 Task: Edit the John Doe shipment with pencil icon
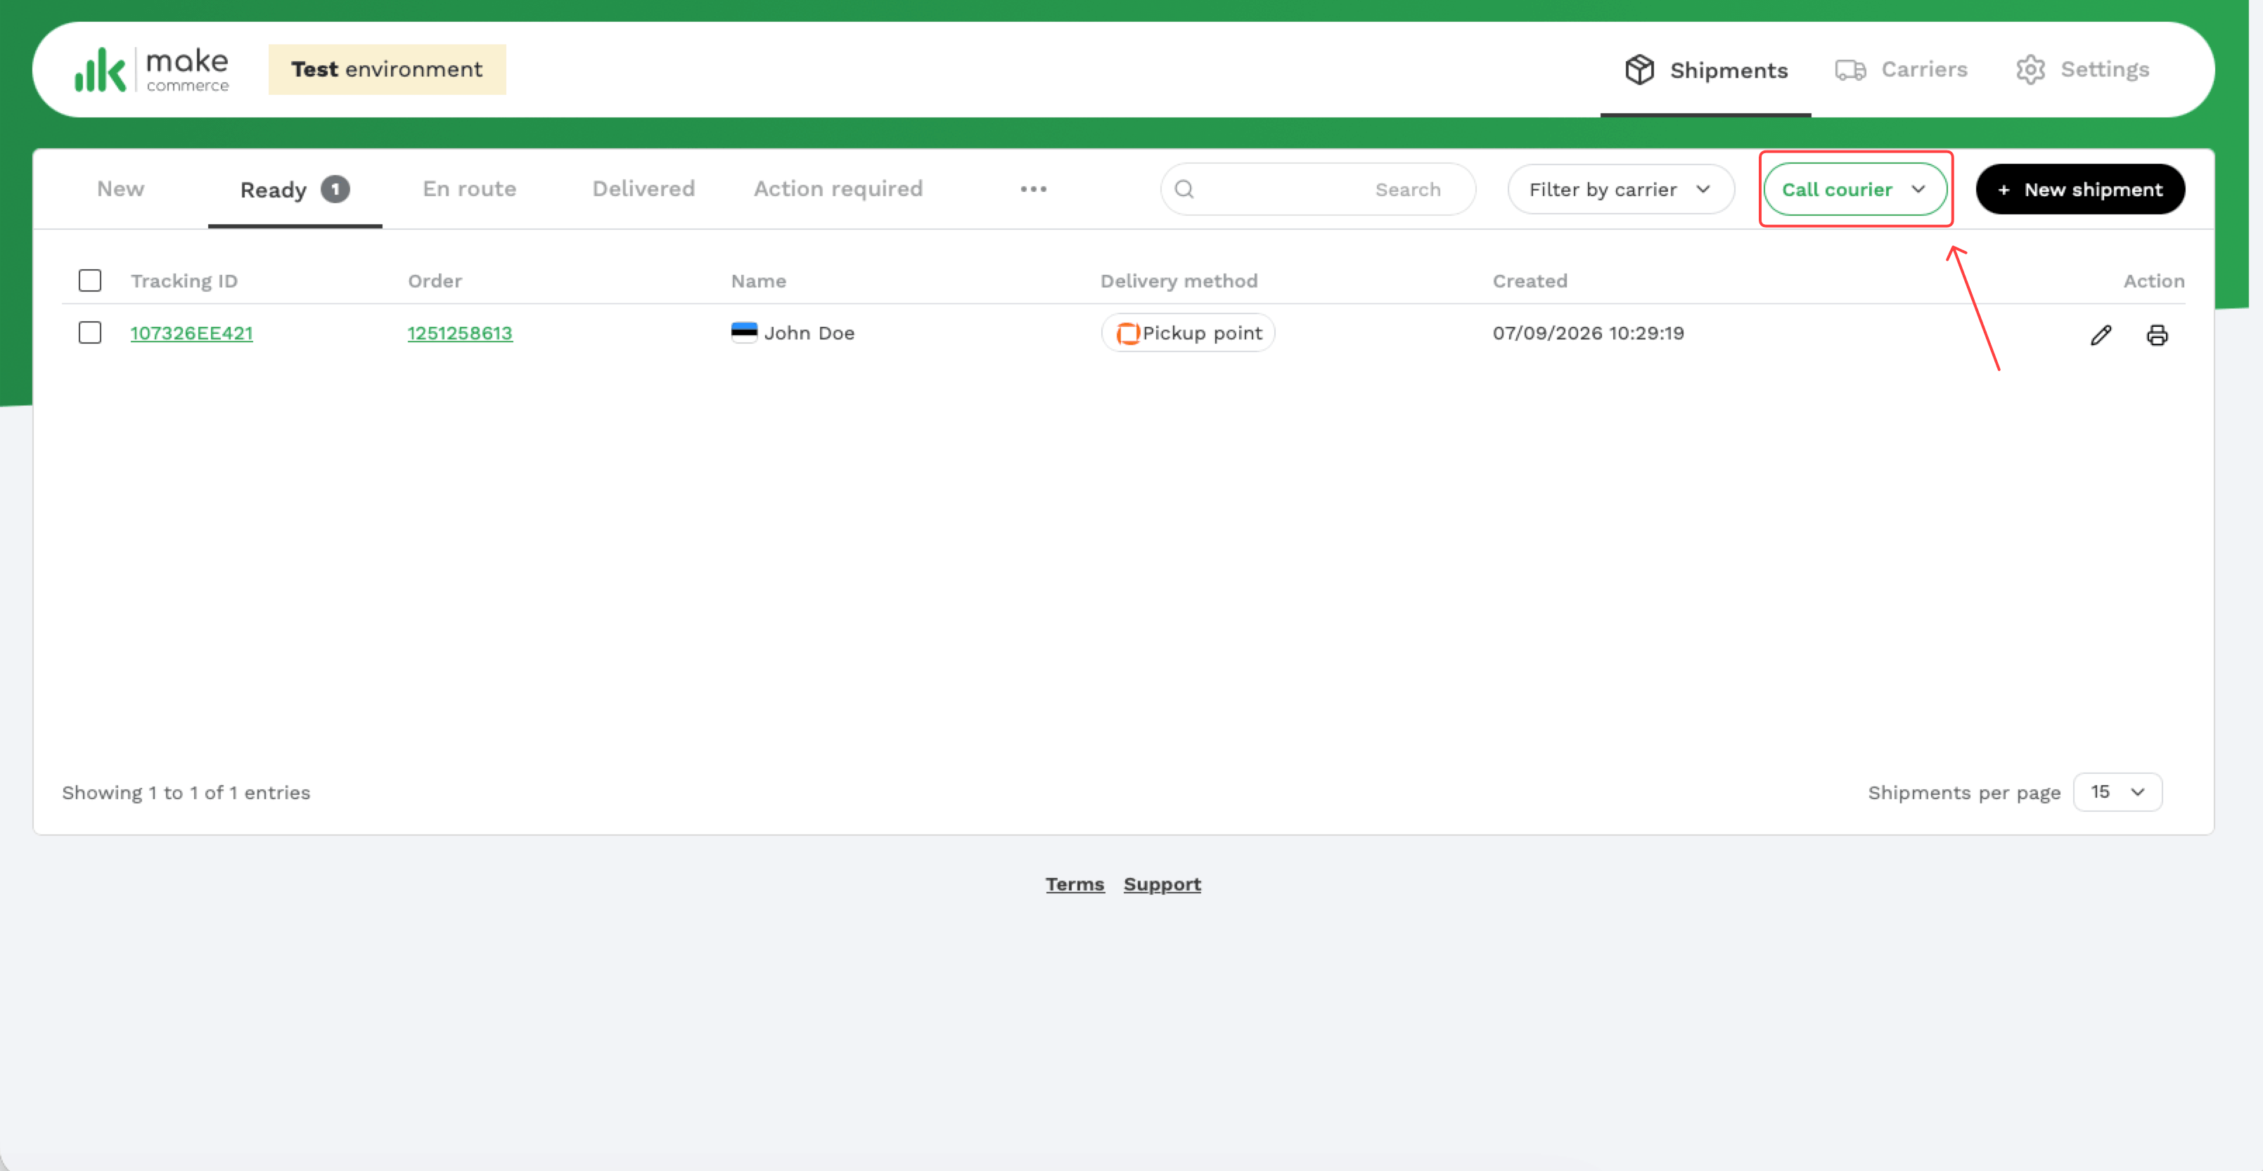click(x=2101, y=335)
